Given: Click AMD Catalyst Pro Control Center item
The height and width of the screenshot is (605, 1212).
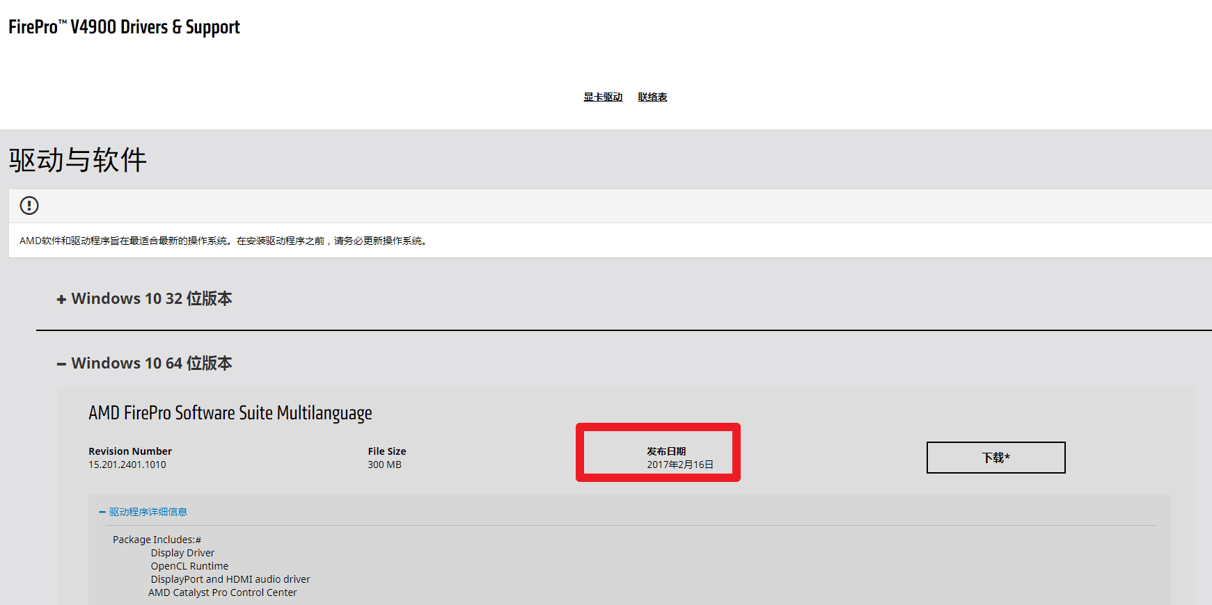Looking at the screenshot, I should pyautogui.click(x=223, y=592).
